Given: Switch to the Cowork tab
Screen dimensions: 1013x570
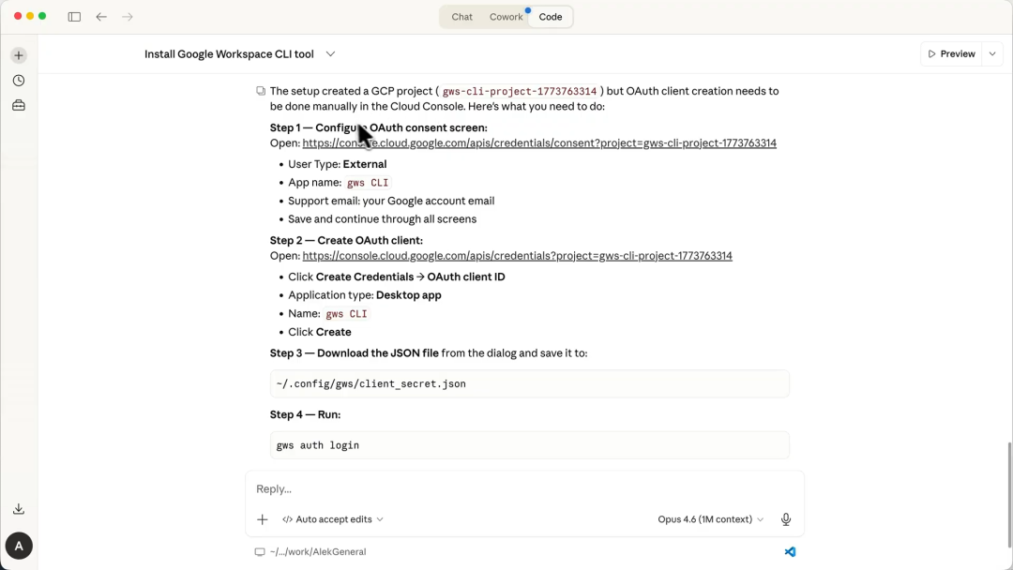Looking at the screenshot, I should pyautogui.click(x=506, y=17).
